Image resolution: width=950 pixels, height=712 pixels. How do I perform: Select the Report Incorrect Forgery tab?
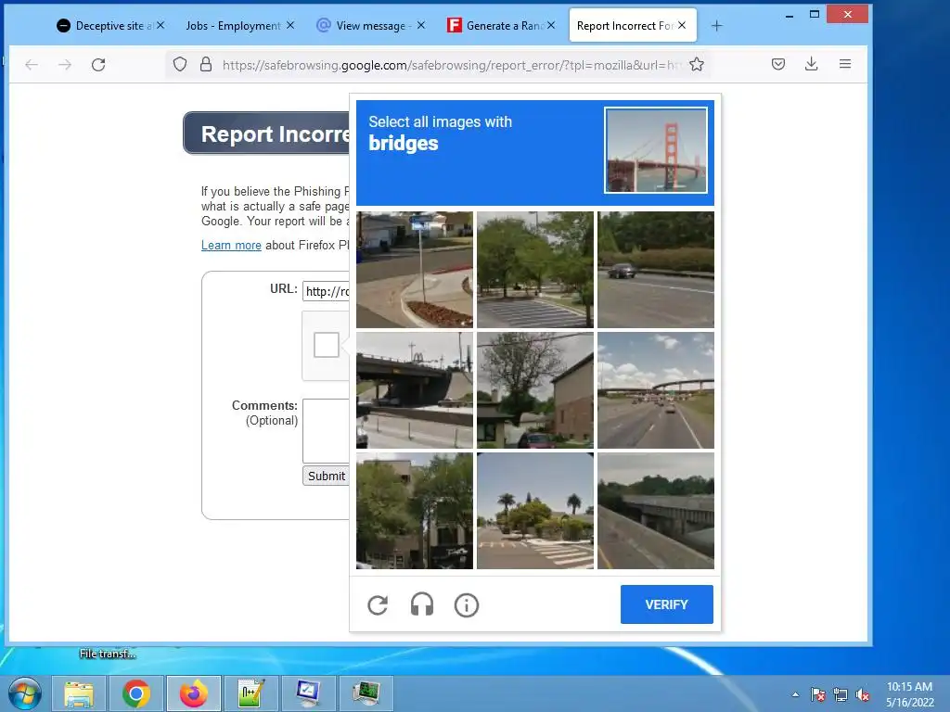pyautogui.click(x=624, y=25)
